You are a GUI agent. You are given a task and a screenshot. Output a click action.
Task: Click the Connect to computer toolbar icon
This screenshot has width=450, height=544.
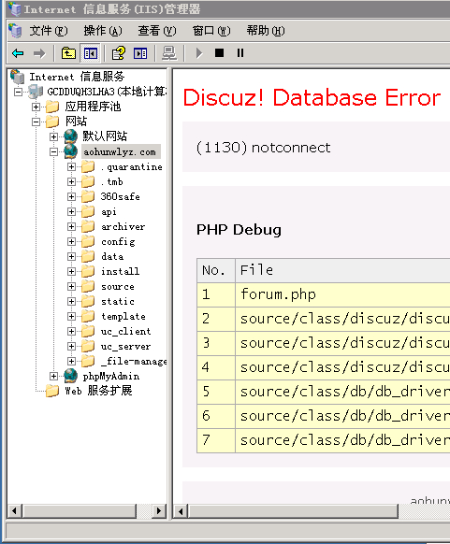point(169,53)
